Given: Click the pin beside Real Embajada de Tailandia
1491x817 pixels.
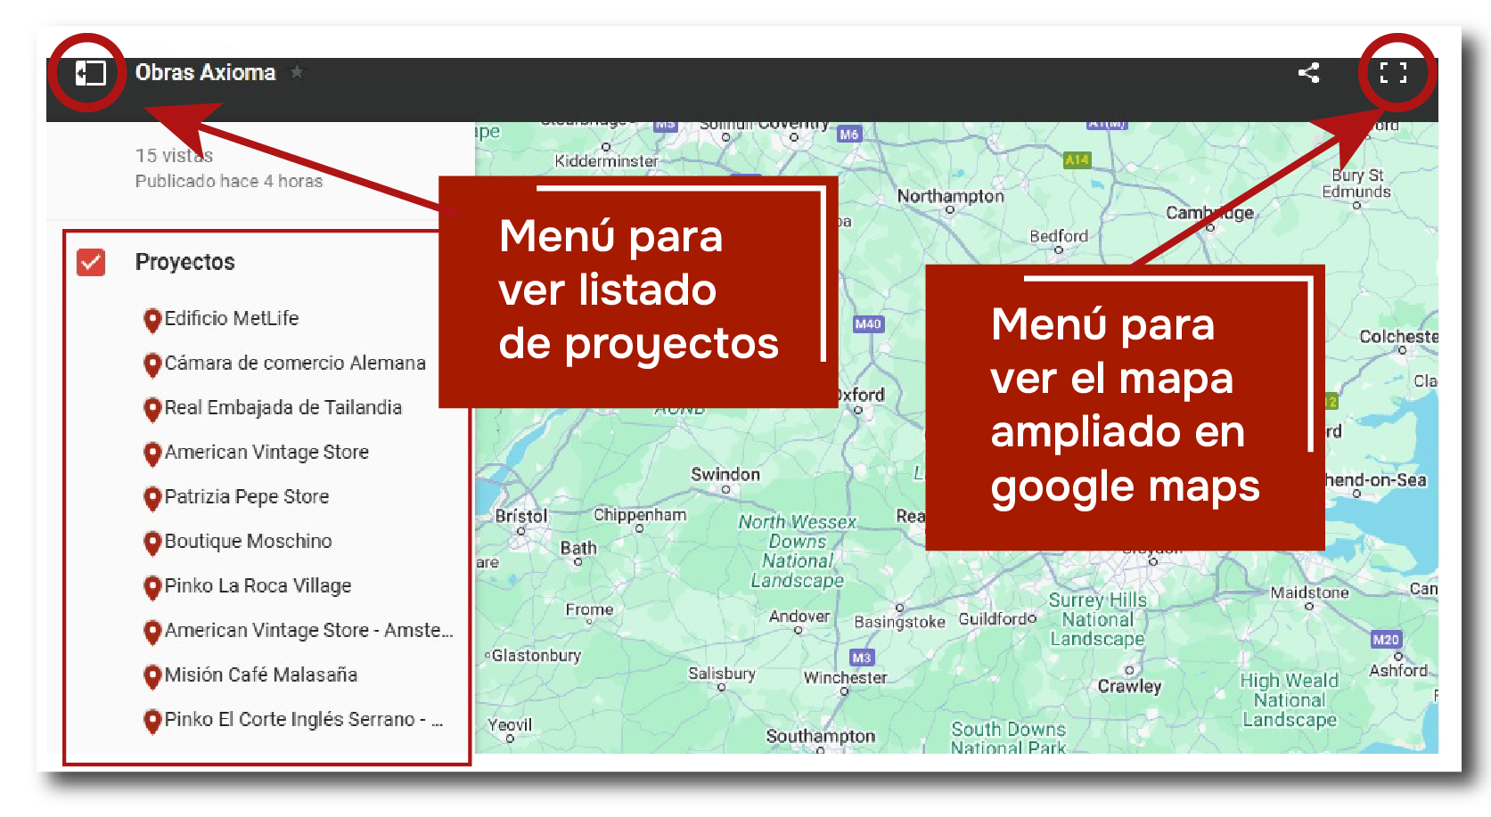Looking at the screenshot, I should click(152, 409).
